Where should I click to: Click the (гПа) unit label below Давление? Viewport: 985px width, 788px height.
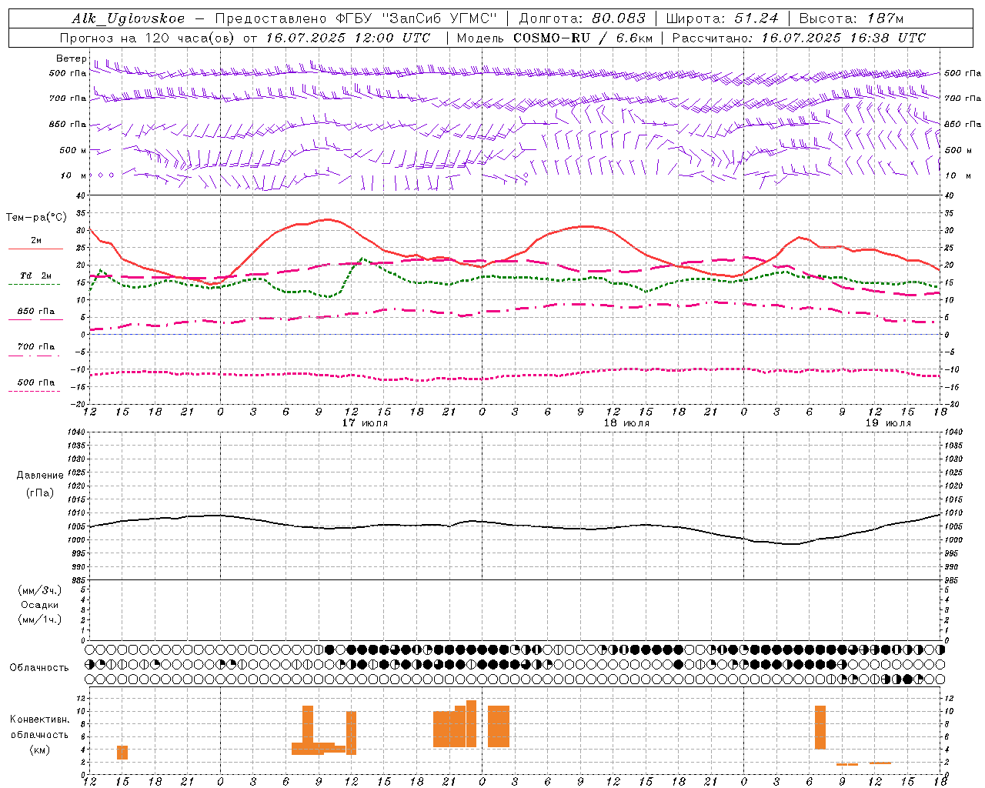(x=40, y=493)
